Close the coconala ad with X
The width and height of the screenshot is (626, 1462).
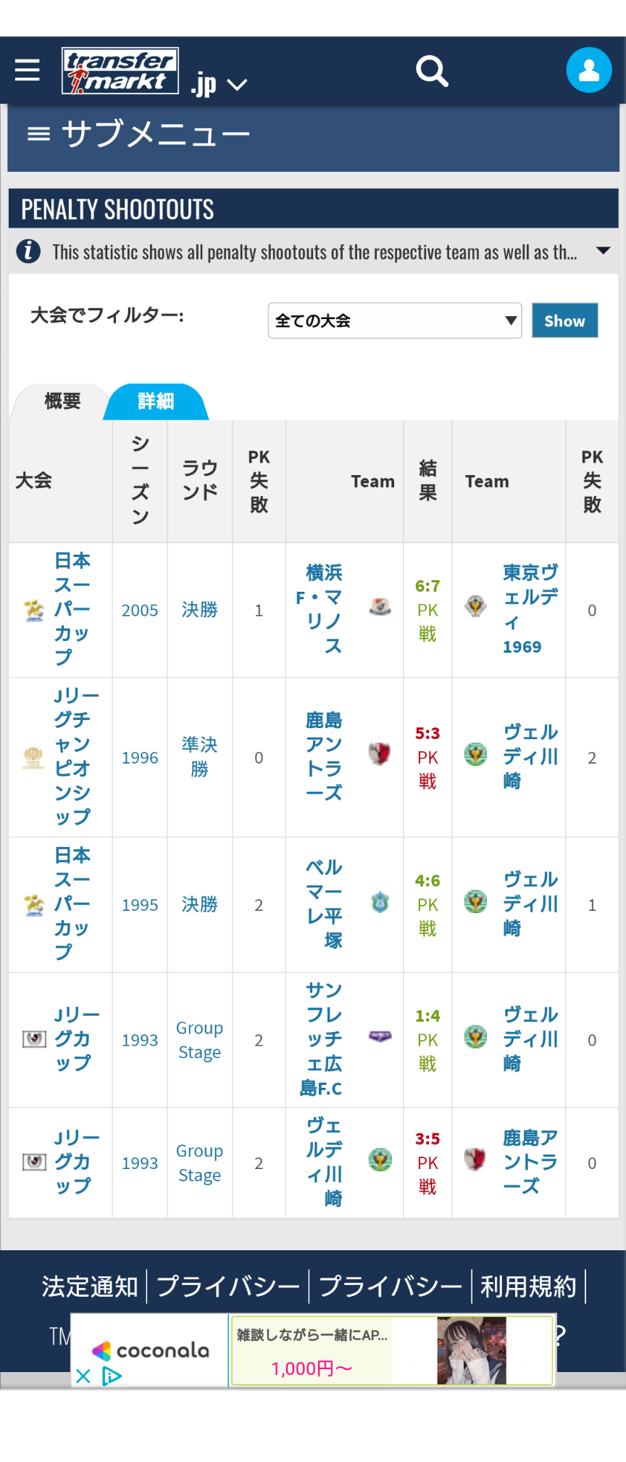[x=83, y=1376]
